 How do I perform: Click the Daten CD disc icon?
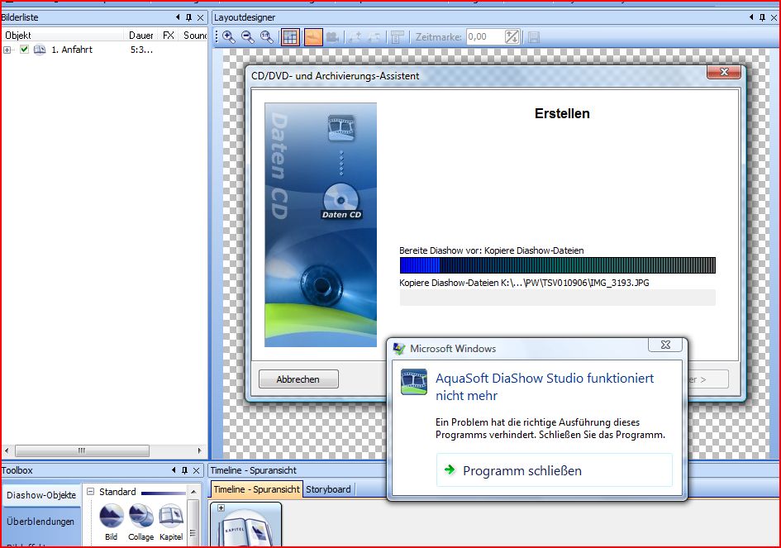341,198
